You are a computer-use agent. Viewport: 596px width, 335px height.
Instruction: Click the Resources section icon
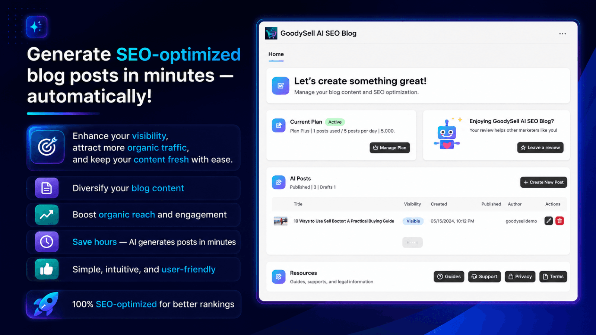click(279, 277)
